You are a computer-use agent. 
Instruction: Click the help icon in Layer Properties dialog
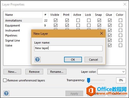(6, 93)
